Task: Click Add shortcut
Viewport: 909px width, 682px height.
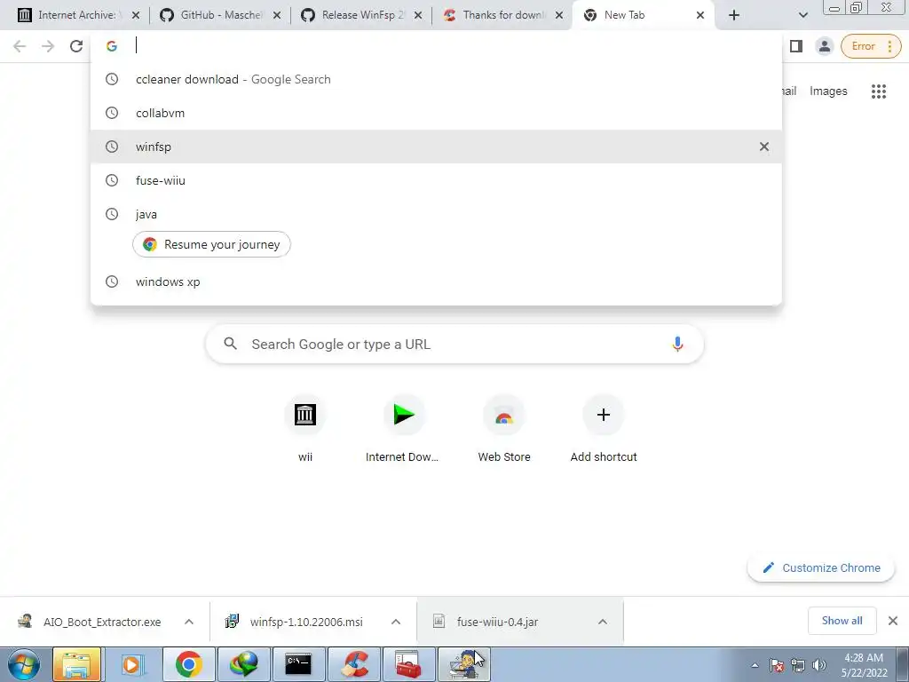Action: 604,429
